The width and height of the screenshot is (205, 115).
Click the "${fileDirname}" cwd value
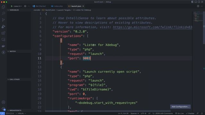point(96,89)
